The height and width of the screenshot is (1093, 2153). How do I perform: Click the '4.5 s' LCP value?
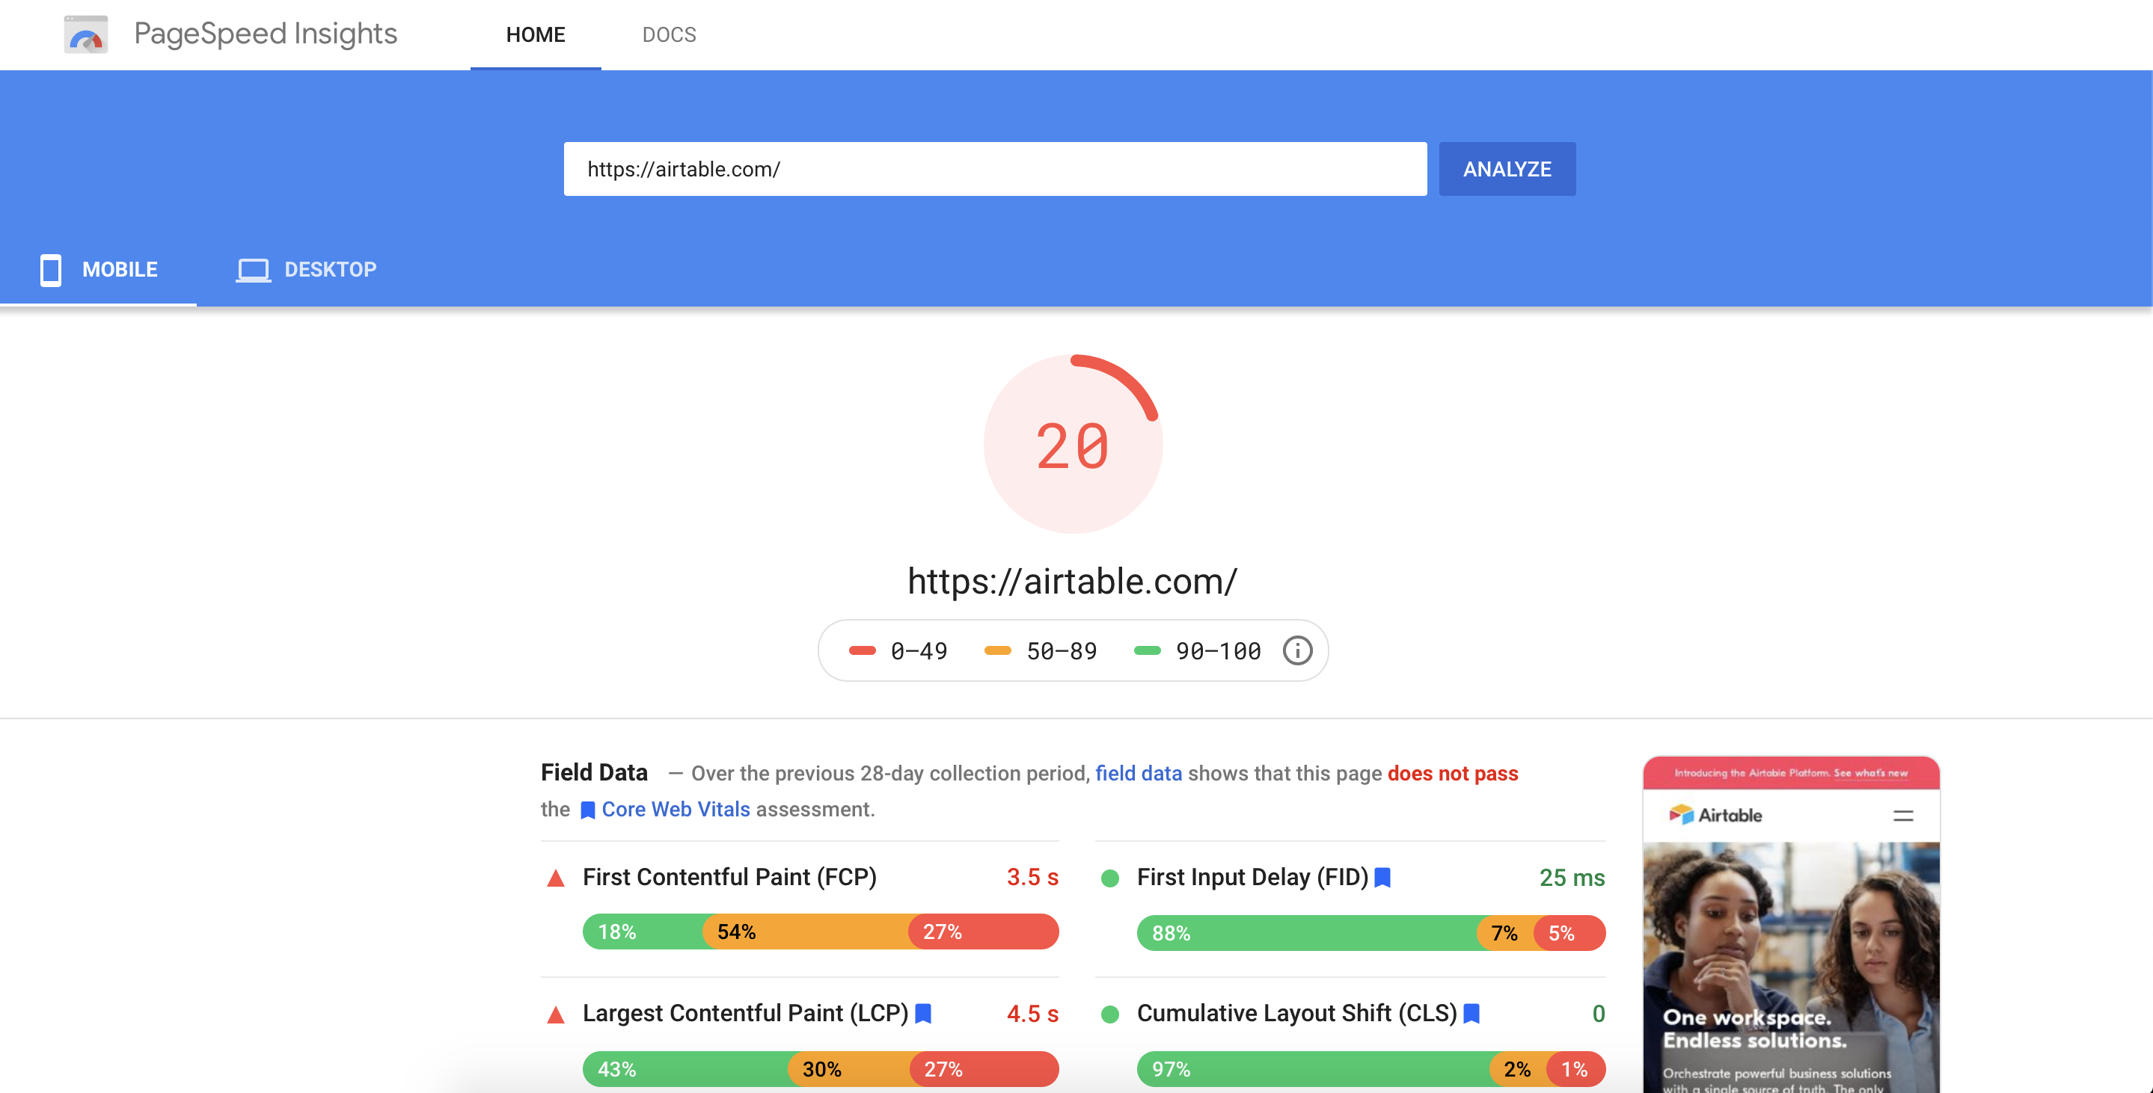coord(1032,1014)
